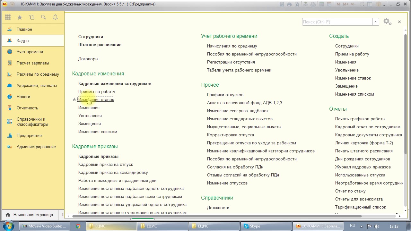
Task: Open the notifications bell
Action: [x=55, y=17]
